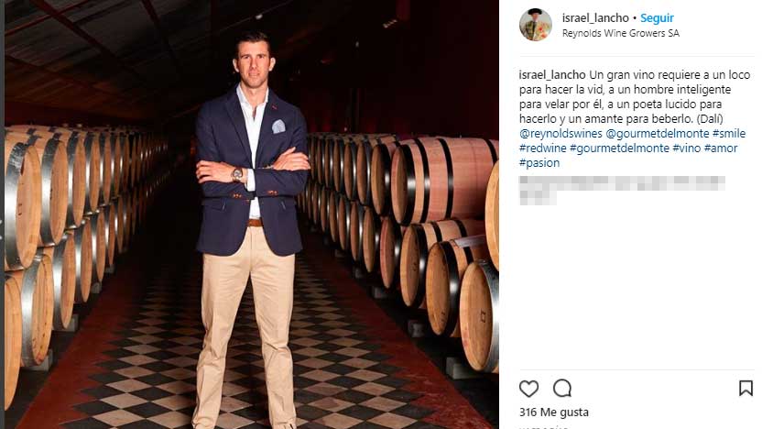The width and height of the screenshot is (762, 429).
Task: Open the israel_lancho profile picture avatar
Action: point(536,25)
